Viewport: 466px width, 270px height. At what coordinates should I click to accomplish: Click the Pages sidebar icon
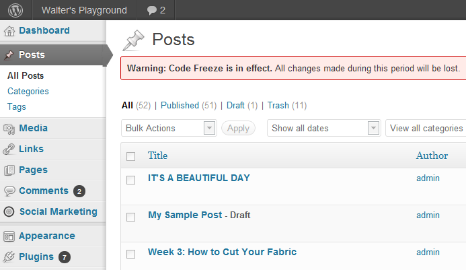9,170
